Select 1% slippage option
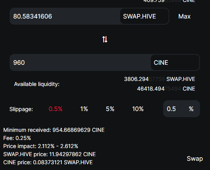Viewport: 210px width, 170px height. (x=84, y=109)
